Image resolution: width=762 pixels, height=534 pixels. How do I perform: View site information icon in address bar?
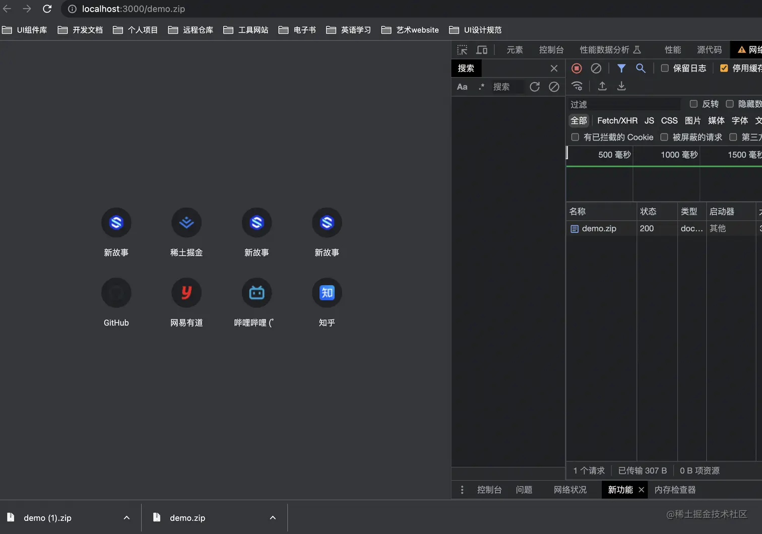72,9
